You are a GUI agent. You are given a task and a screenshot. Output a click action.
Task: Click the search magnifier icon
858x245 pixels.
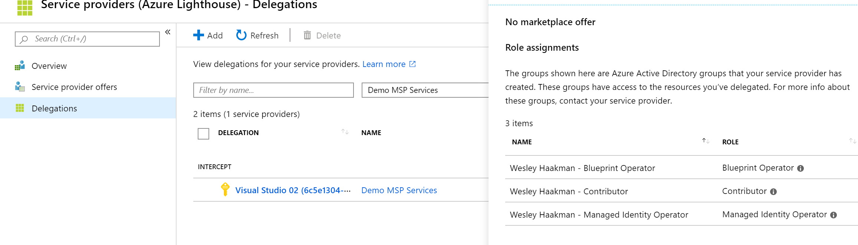click(x=24, y=39)
